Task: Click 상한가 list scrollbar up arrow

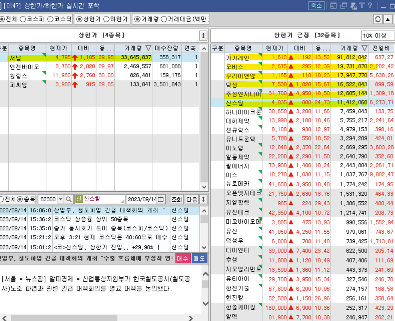Action: [204, 48]
